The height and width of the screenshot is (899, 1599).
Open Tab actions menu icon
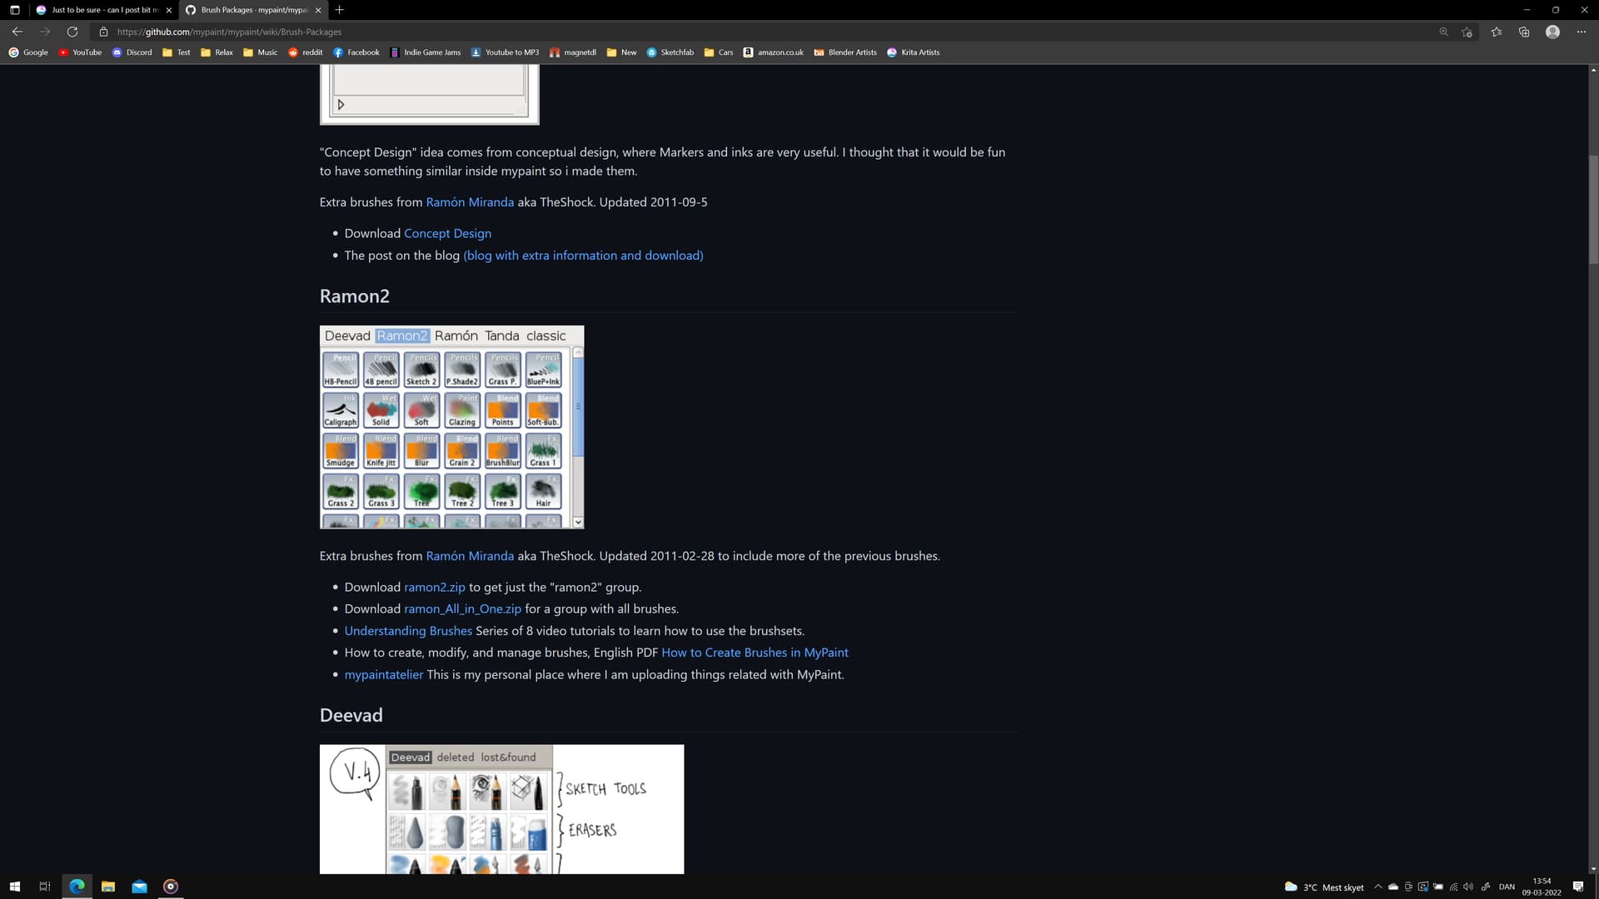pyautogui.click(x=14, y=10)
